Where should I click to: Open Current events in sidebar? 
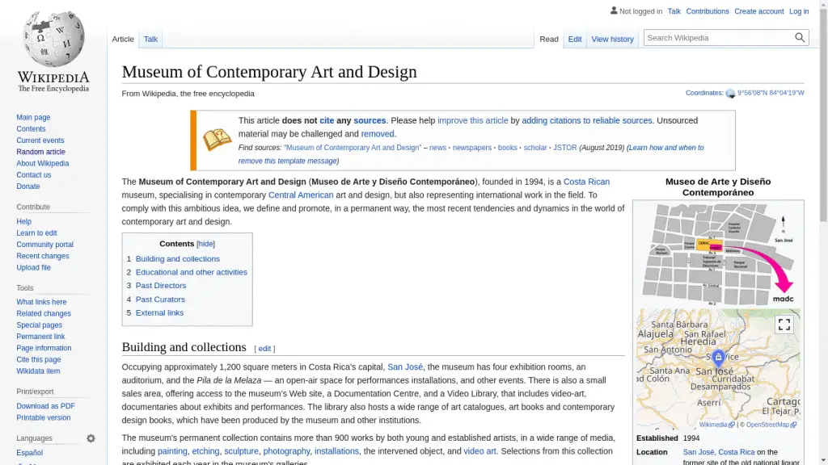(40, 140)
